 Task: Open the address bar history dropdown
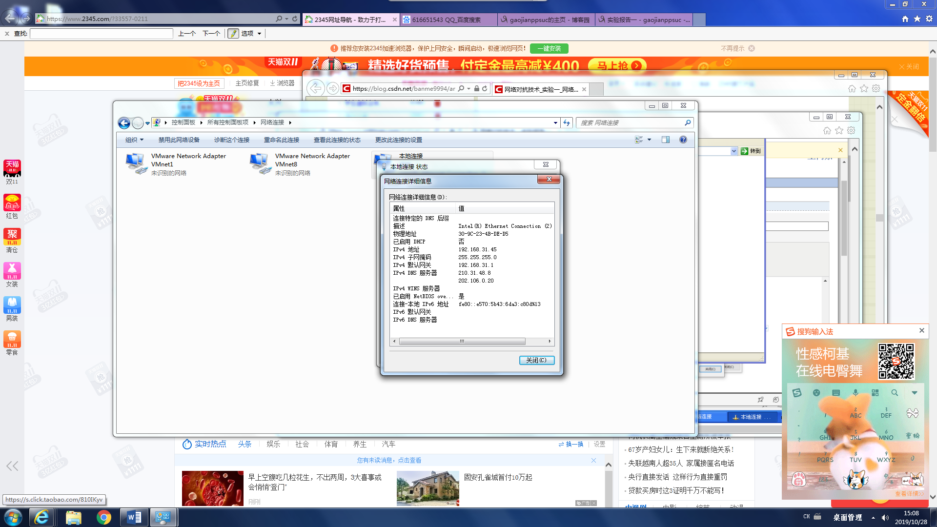(555, 123)
